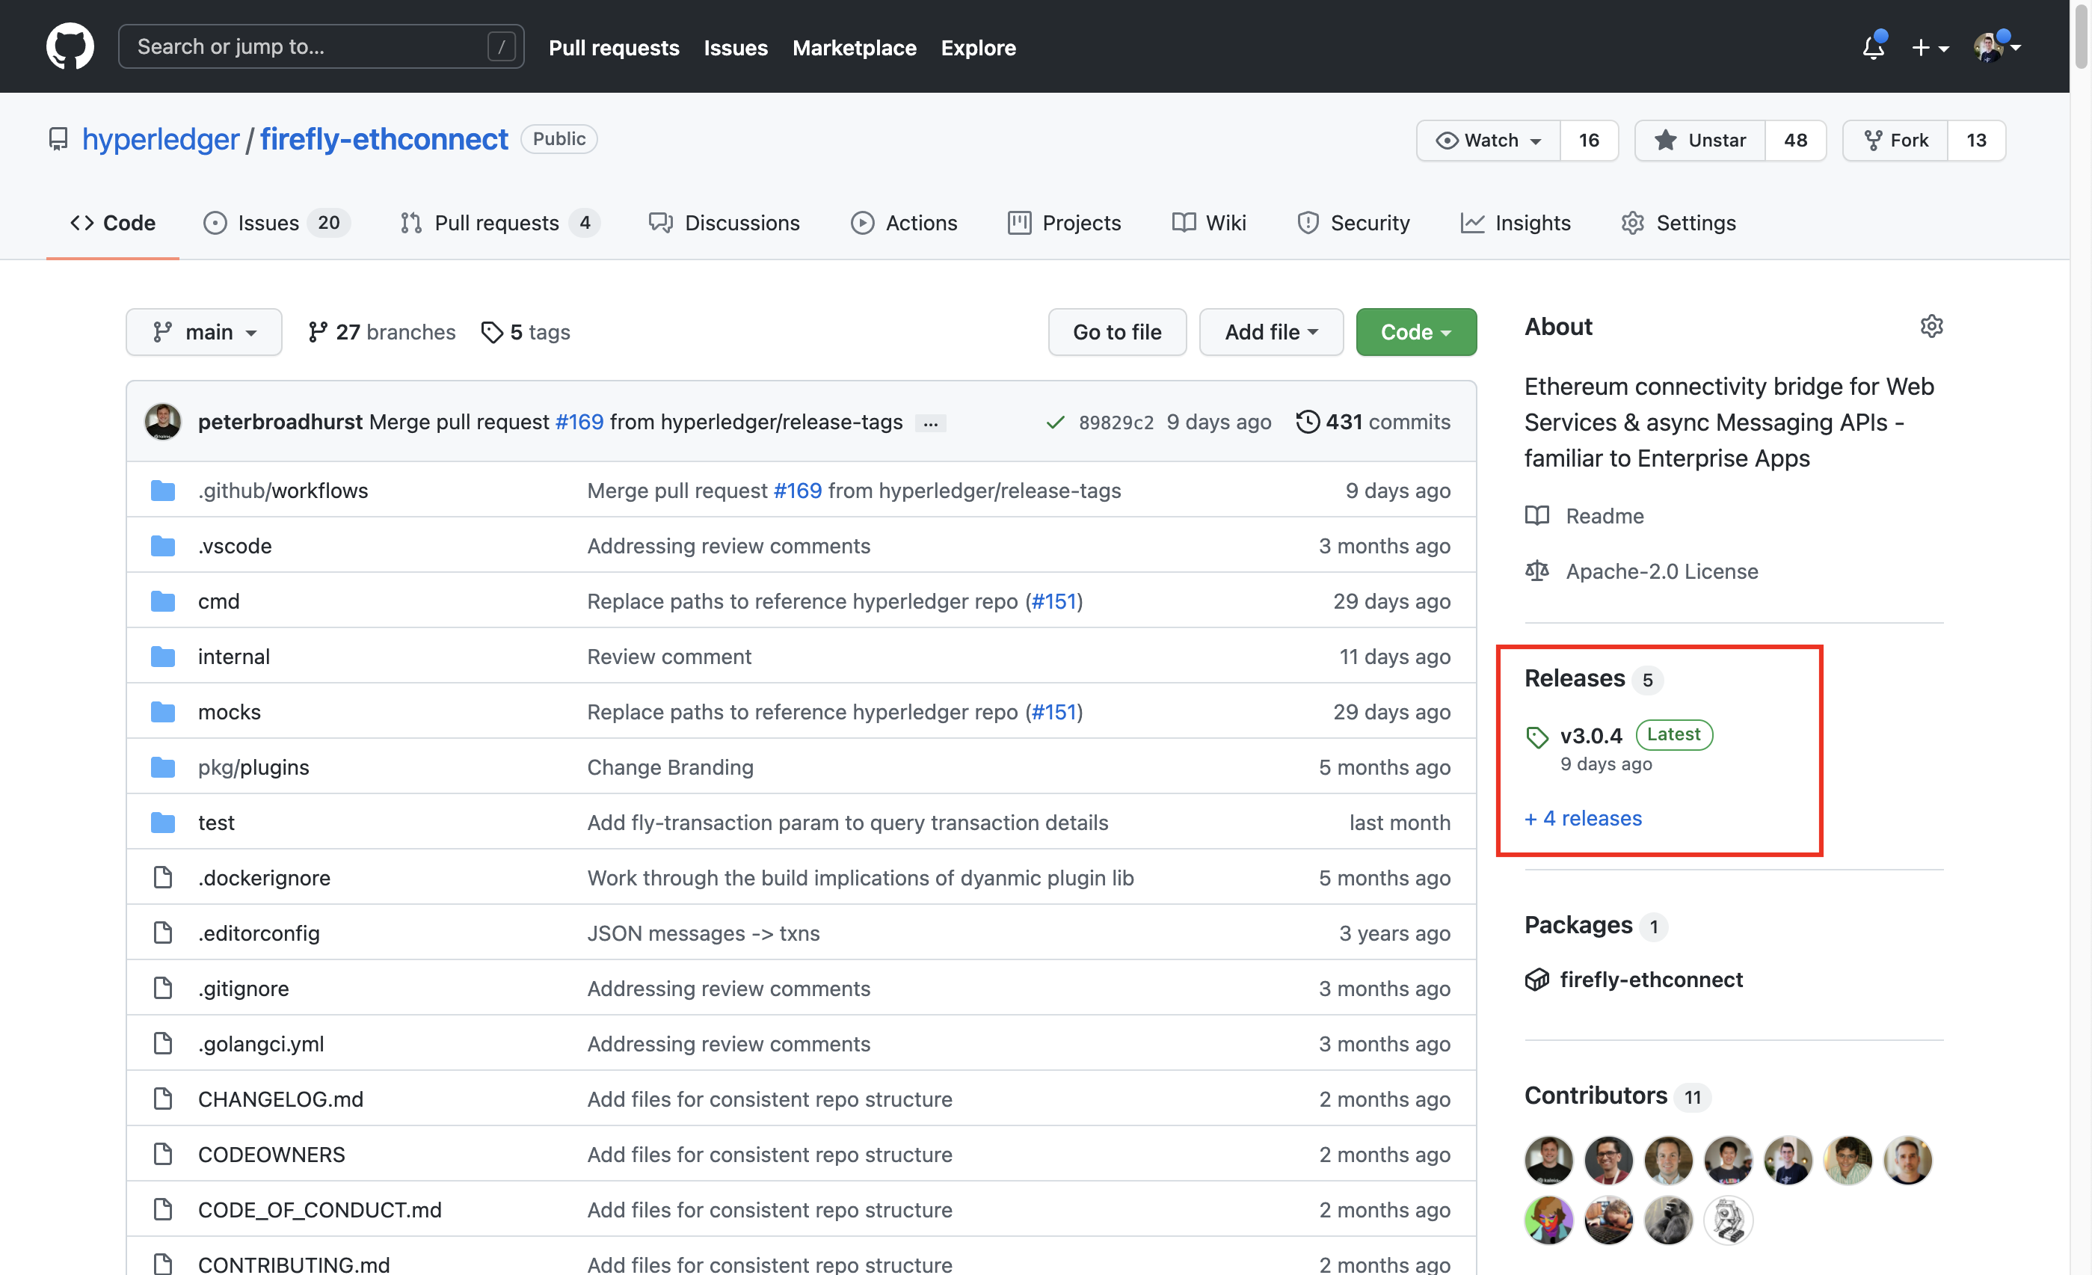
Task: Open the + 4 releases link
Action: (1583, 818)
